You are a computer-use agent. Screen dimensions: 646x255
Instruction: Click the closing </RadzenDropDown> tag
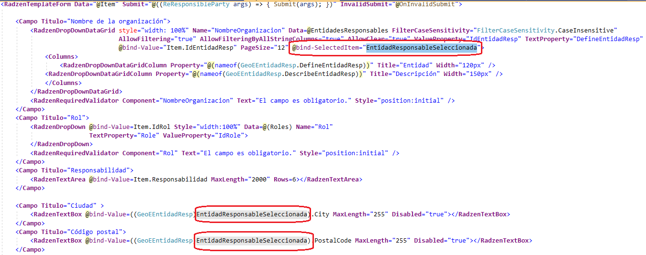click(62, 144)
